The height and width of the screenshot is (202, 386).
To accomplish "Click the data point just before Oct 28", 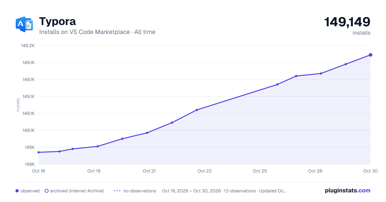I will (x=296, y=76).
